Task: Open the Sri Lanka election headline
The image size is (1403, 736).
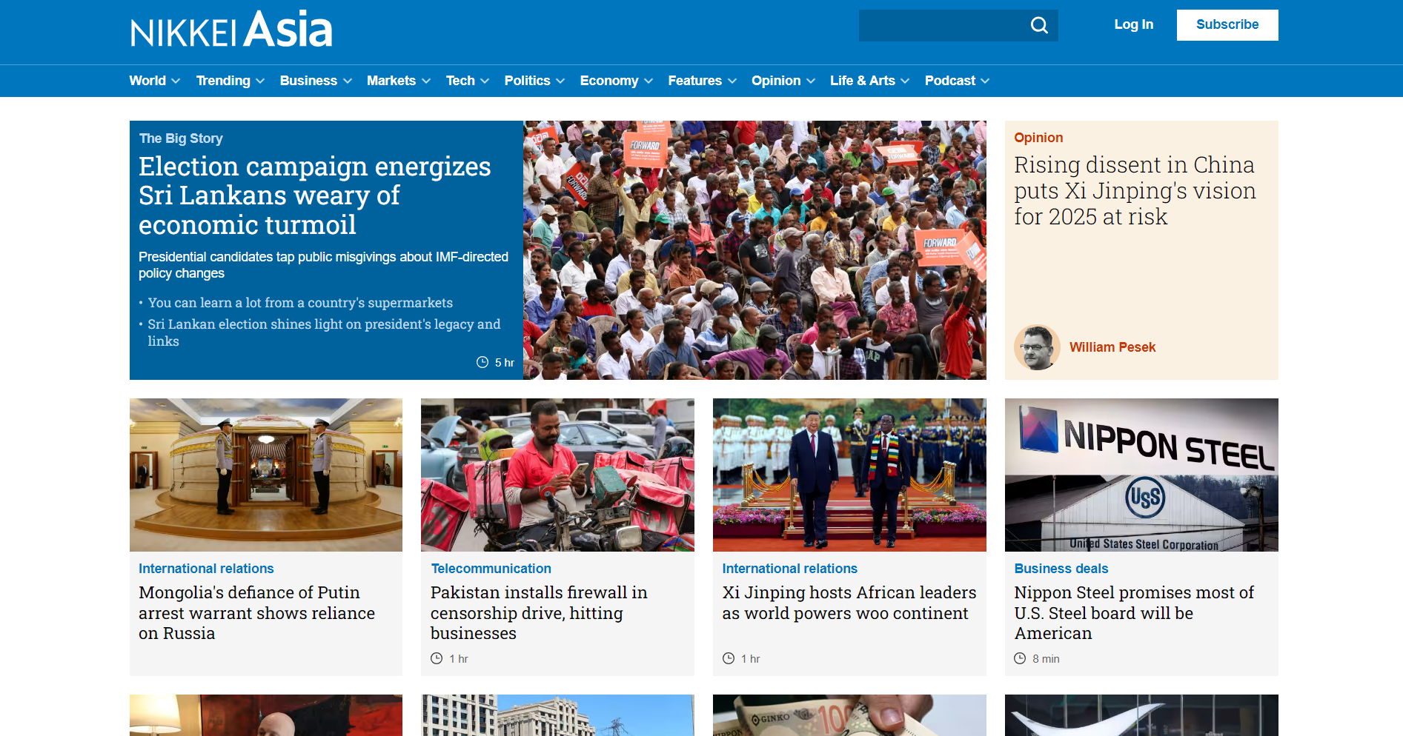Action: coord(314,195)
